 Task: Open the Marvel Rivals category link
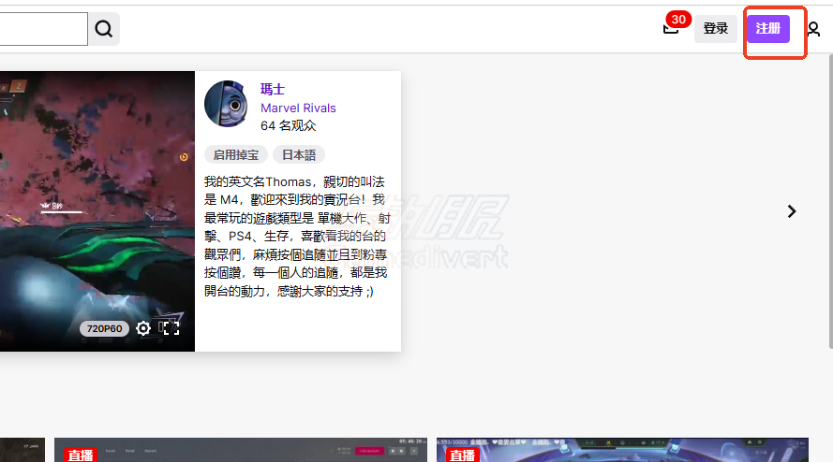tap(298, 108)
